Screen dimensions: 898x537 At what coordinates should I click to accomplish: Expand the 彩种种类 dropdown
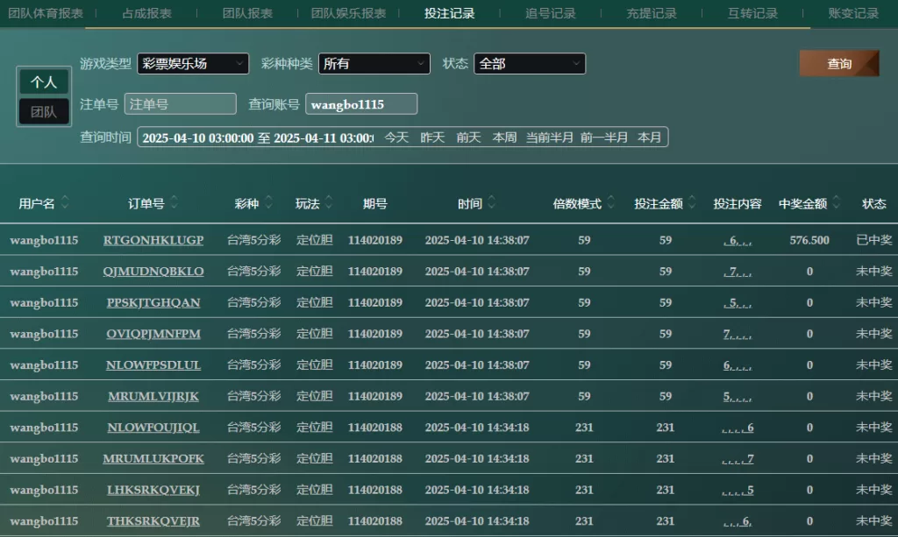(x=374, y=64)
